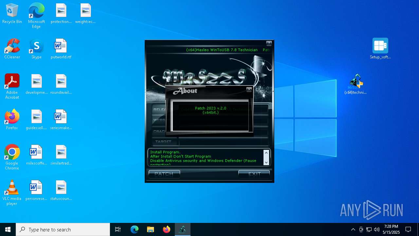Open the Skype desktop shortcut
419x236 pixels.
(36, 49)
